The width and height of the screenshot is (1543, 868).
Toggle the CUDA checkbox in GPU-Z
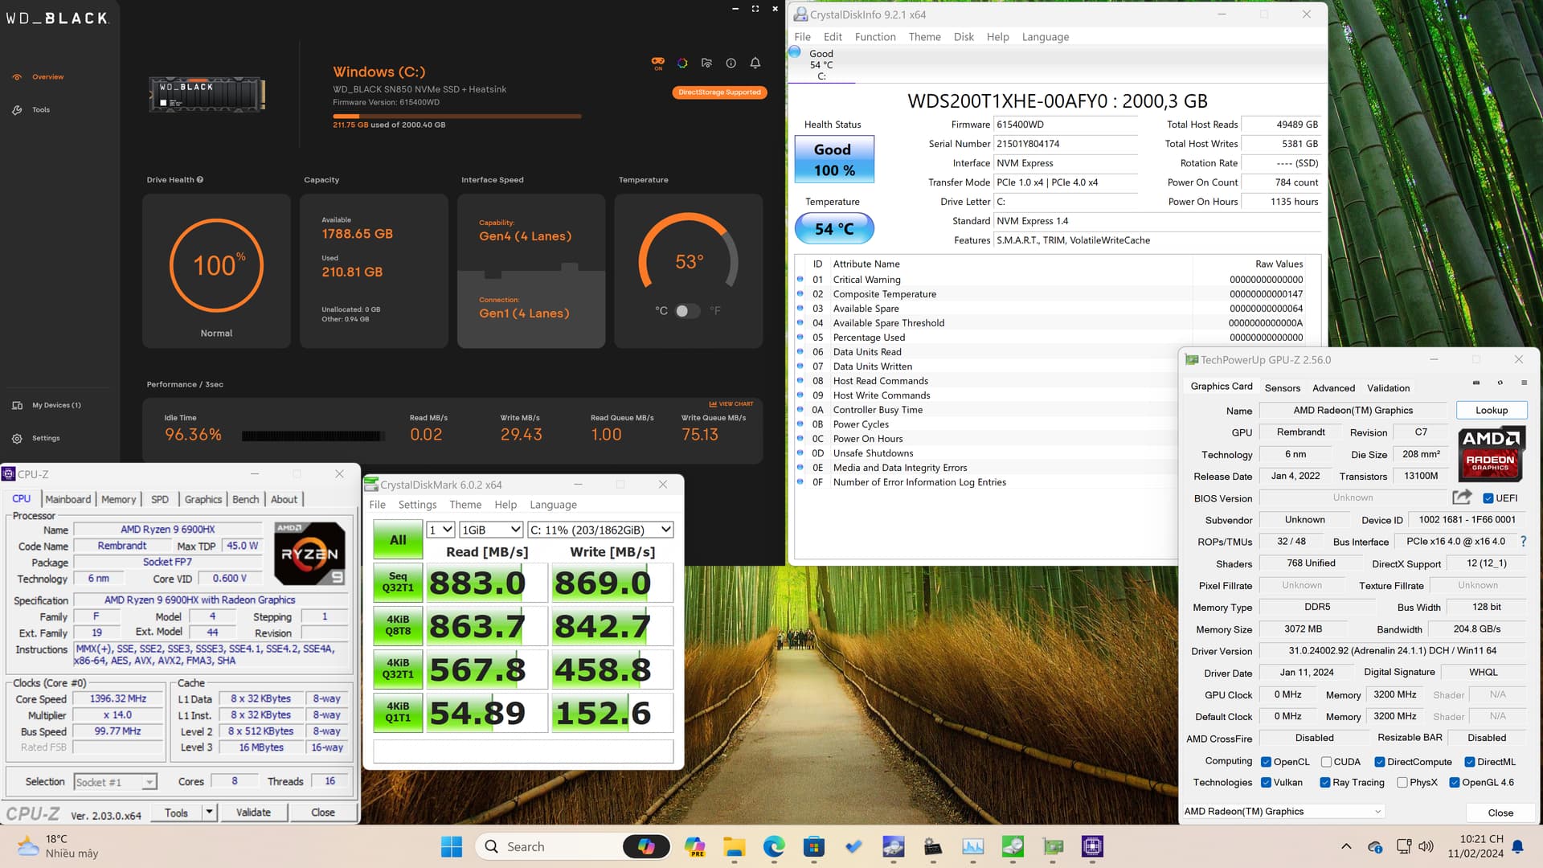point(1326,762)
